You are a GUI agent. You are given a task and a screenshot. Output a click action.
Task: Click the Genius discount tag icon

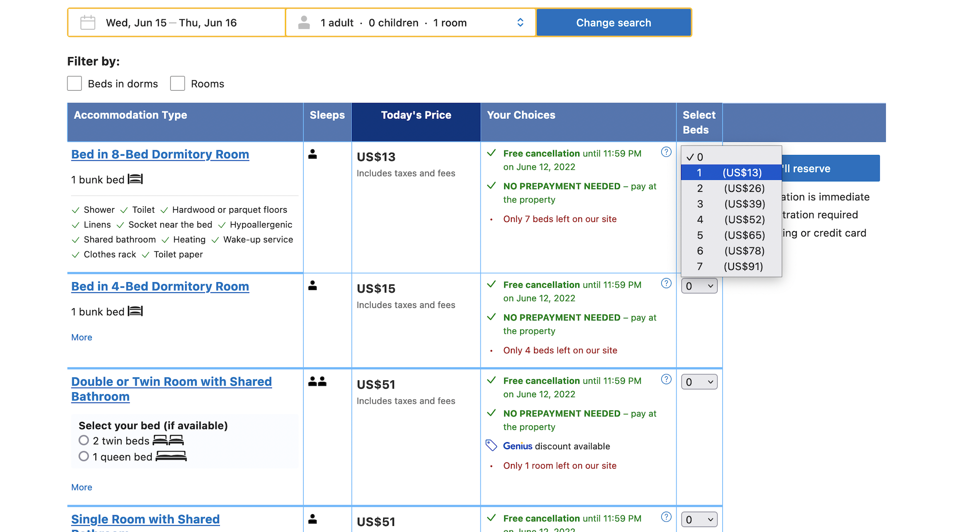click(491, 446)
